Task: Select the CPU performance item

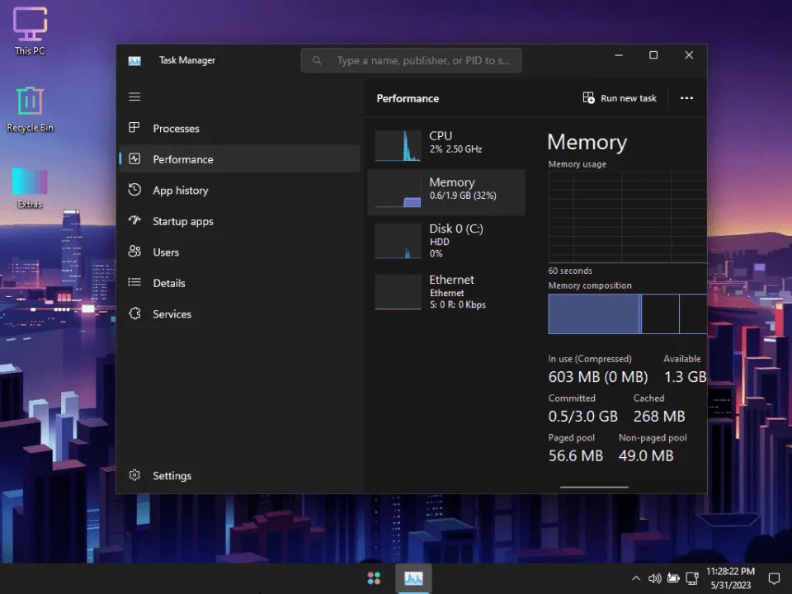Action: point(446,145)
